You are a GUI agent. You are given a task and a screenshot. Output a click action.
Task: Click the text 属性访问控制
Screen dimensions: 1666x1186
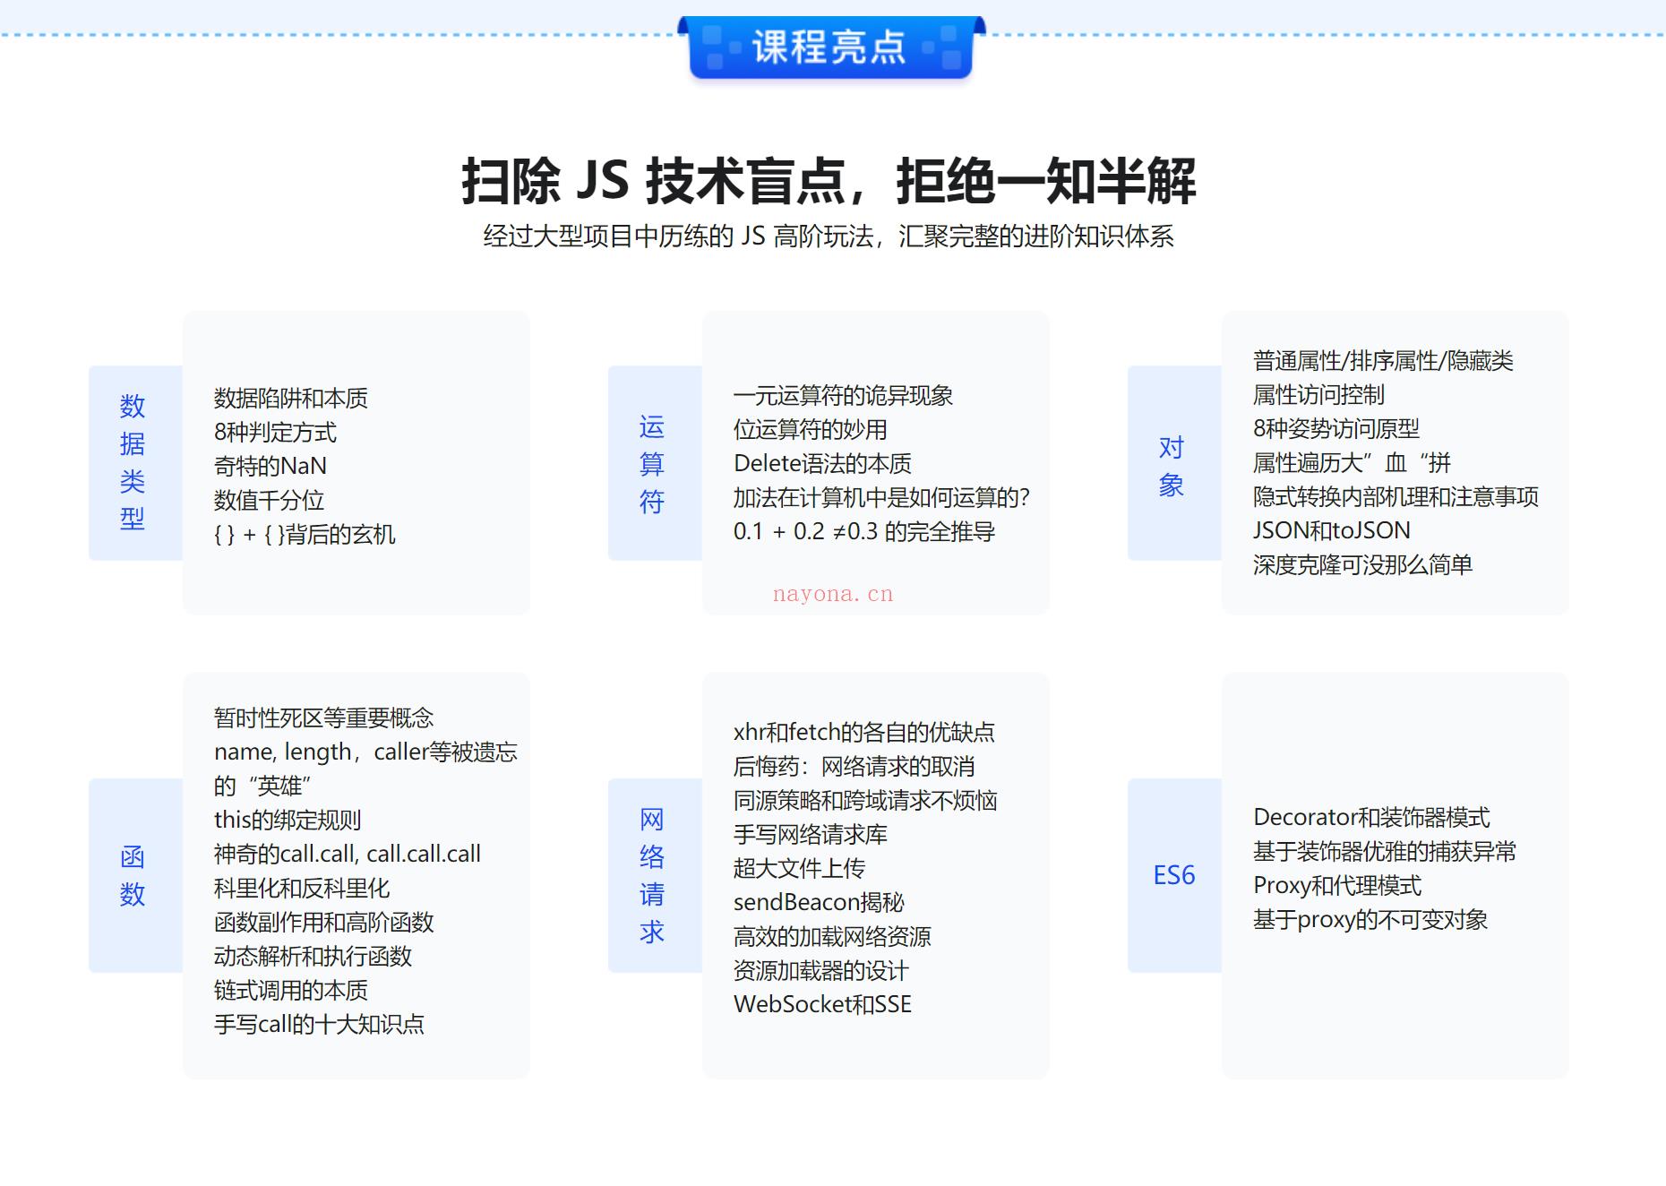[x=1318, y=395]
